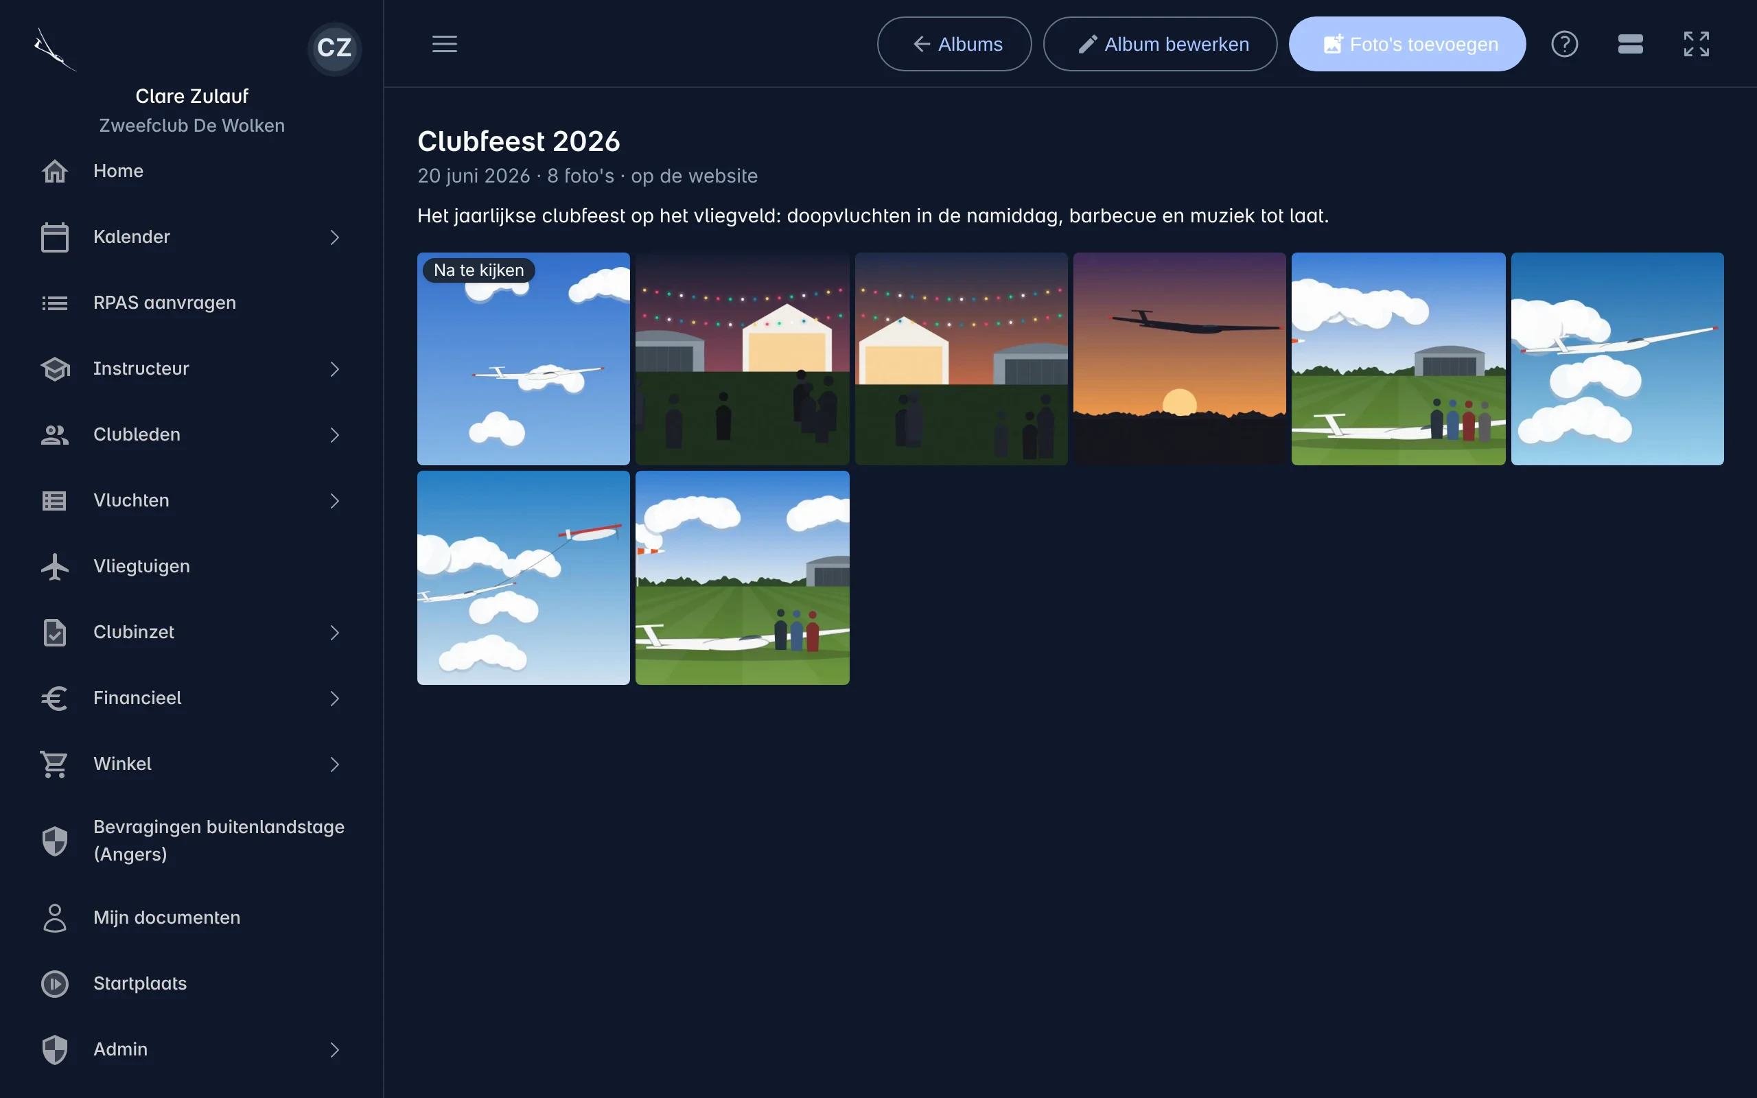Viewport: 1757px width, 1098px height.
Task: Toggle the hamburger menu icon
Action: tap(444, 43)
